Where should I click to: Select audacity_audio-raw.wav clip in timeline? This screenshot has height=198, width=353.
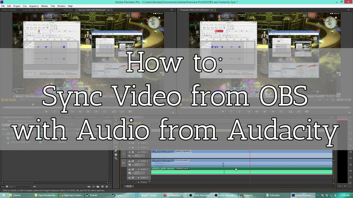[242, 171]
